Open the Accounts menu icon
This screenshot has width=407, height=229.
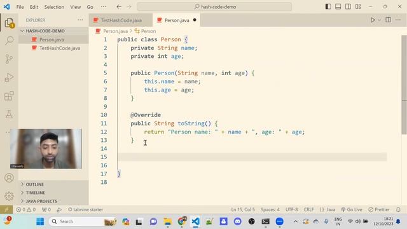pyautogui.click(x=9, y=178)
